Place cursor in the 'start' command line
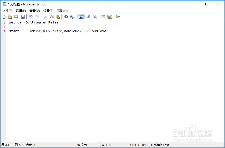This screenshot has height=148, width=225. click(58, 31)
